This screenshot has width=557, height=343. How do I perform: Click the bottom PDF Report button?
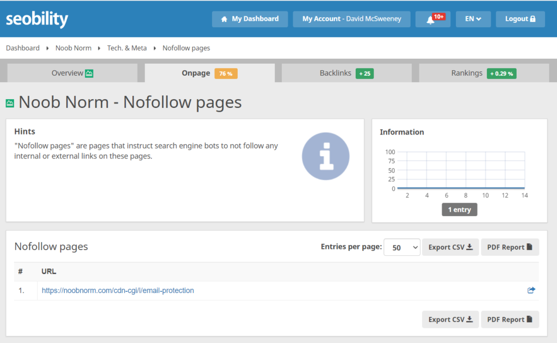(510, 320)
